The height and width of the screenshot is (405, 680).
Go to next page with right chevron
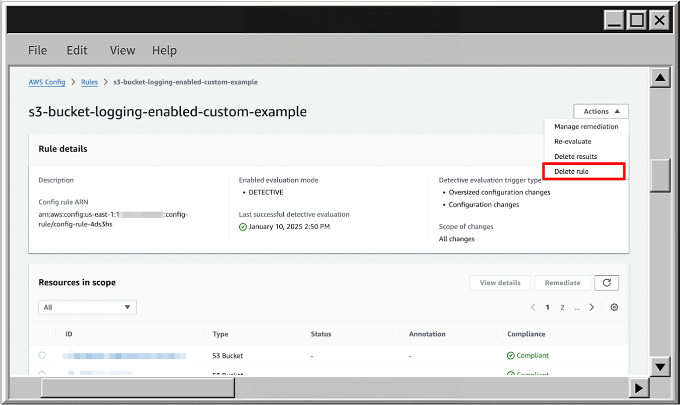pos(592,307)
